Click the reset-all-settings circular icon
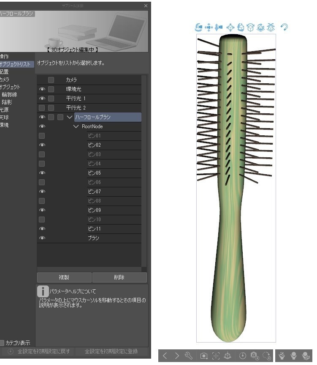Image resolution: width=317 pixels, height=365 pixels. coord(11,351)
